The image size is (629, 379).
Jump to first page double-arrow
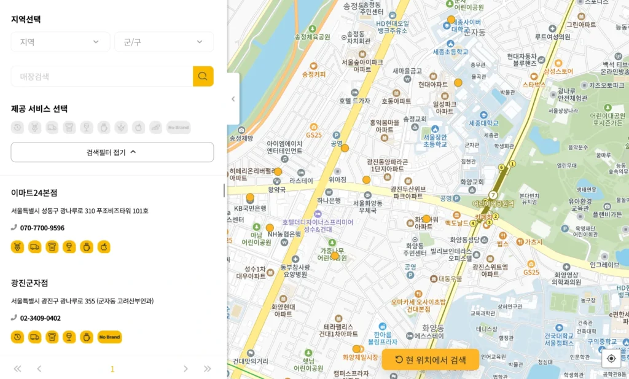(x=17, y=369)
